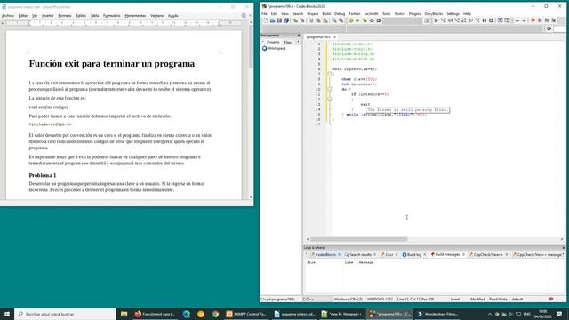Open the Windows Start button

pyautogui.click(x=7, y=314)
